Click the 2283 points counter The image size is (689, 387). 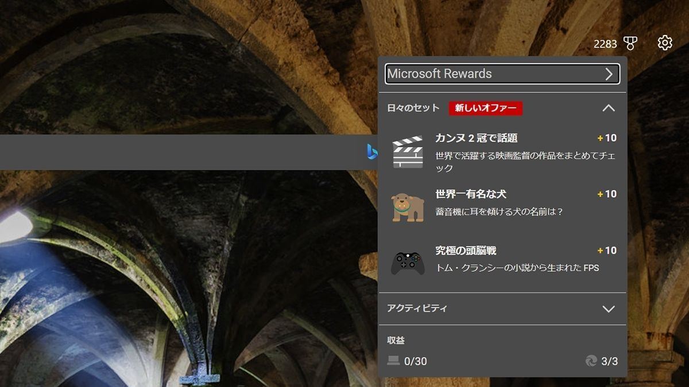pos(605,44)
